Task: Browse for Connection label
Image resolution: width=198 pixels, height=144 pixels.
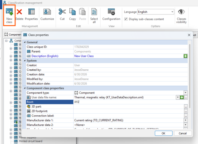Action: coord(186,116)
